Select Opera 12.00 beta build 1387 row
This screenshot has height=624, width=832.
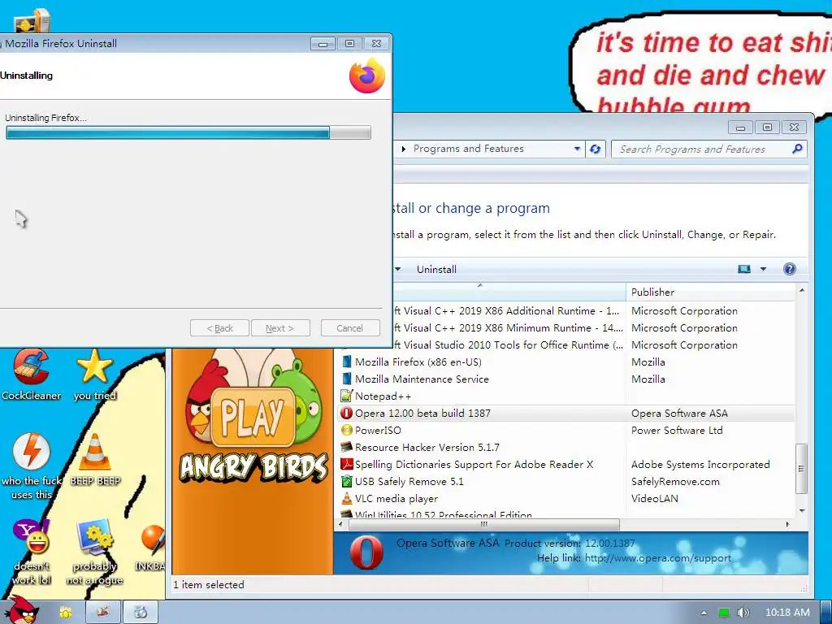pos(566,413)
